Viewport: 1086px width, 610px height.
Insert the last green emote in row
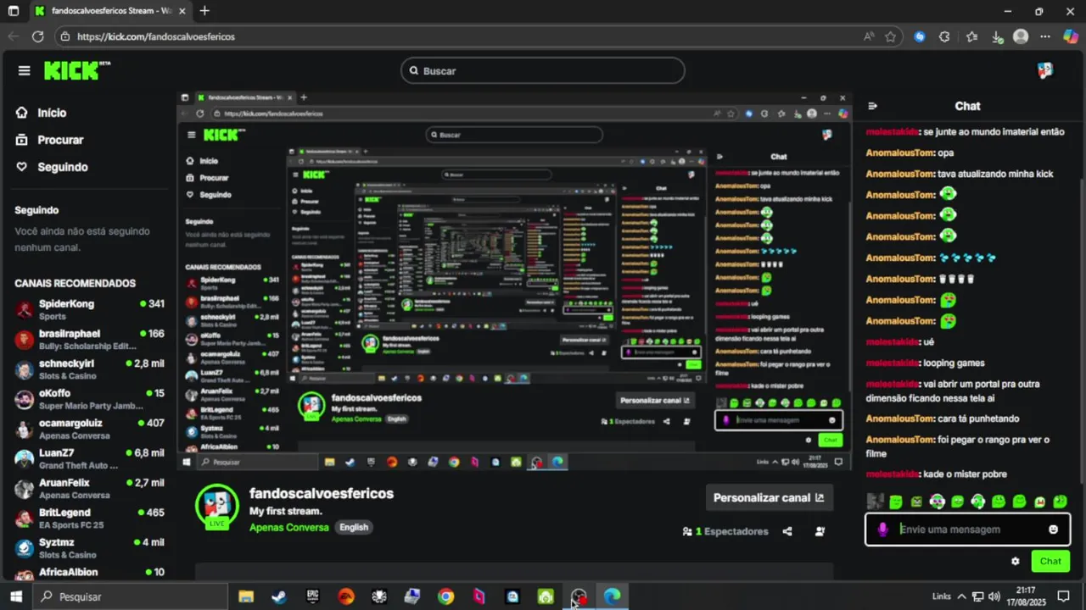pos(1061,502)
